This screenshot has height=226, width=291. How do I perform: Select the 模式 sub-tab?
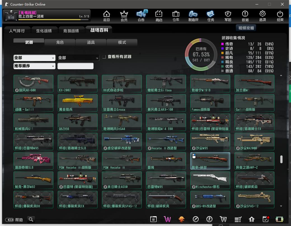pyautogui.click(x=122, y=42)
